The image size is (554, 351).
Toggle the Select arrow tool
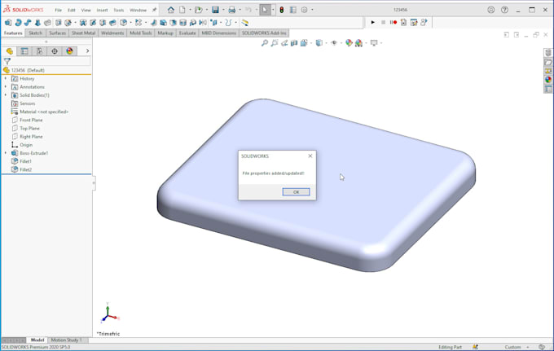point(265,10)
